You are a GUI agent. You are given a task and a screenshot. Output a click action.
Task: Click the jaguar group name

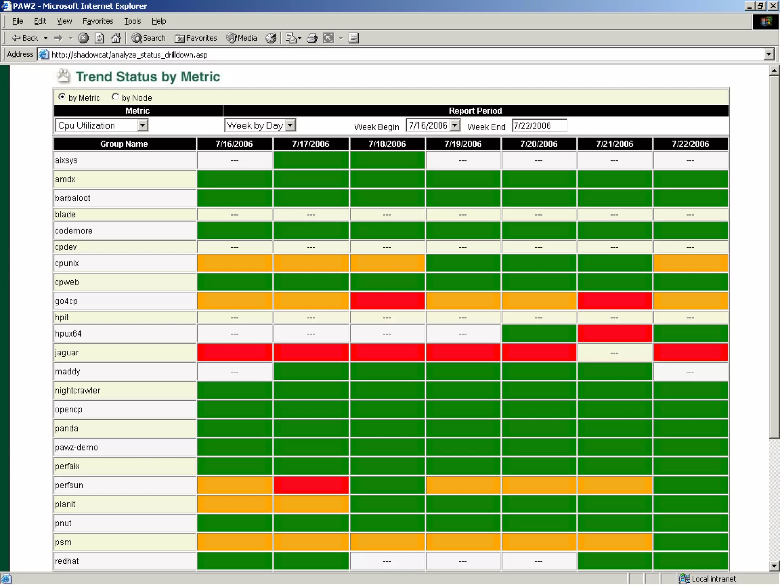click(x=67, y=353)
